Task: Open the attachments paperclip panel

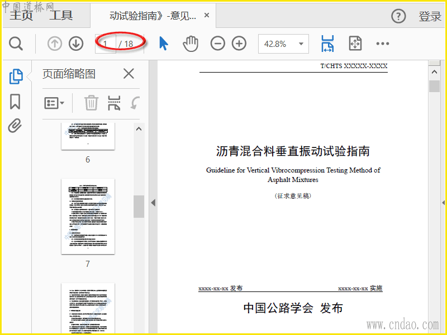Action: pos(15,126)
